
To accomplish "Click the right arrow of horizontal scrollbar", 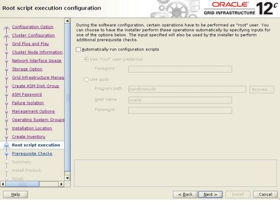I will [x=61, y=184].
